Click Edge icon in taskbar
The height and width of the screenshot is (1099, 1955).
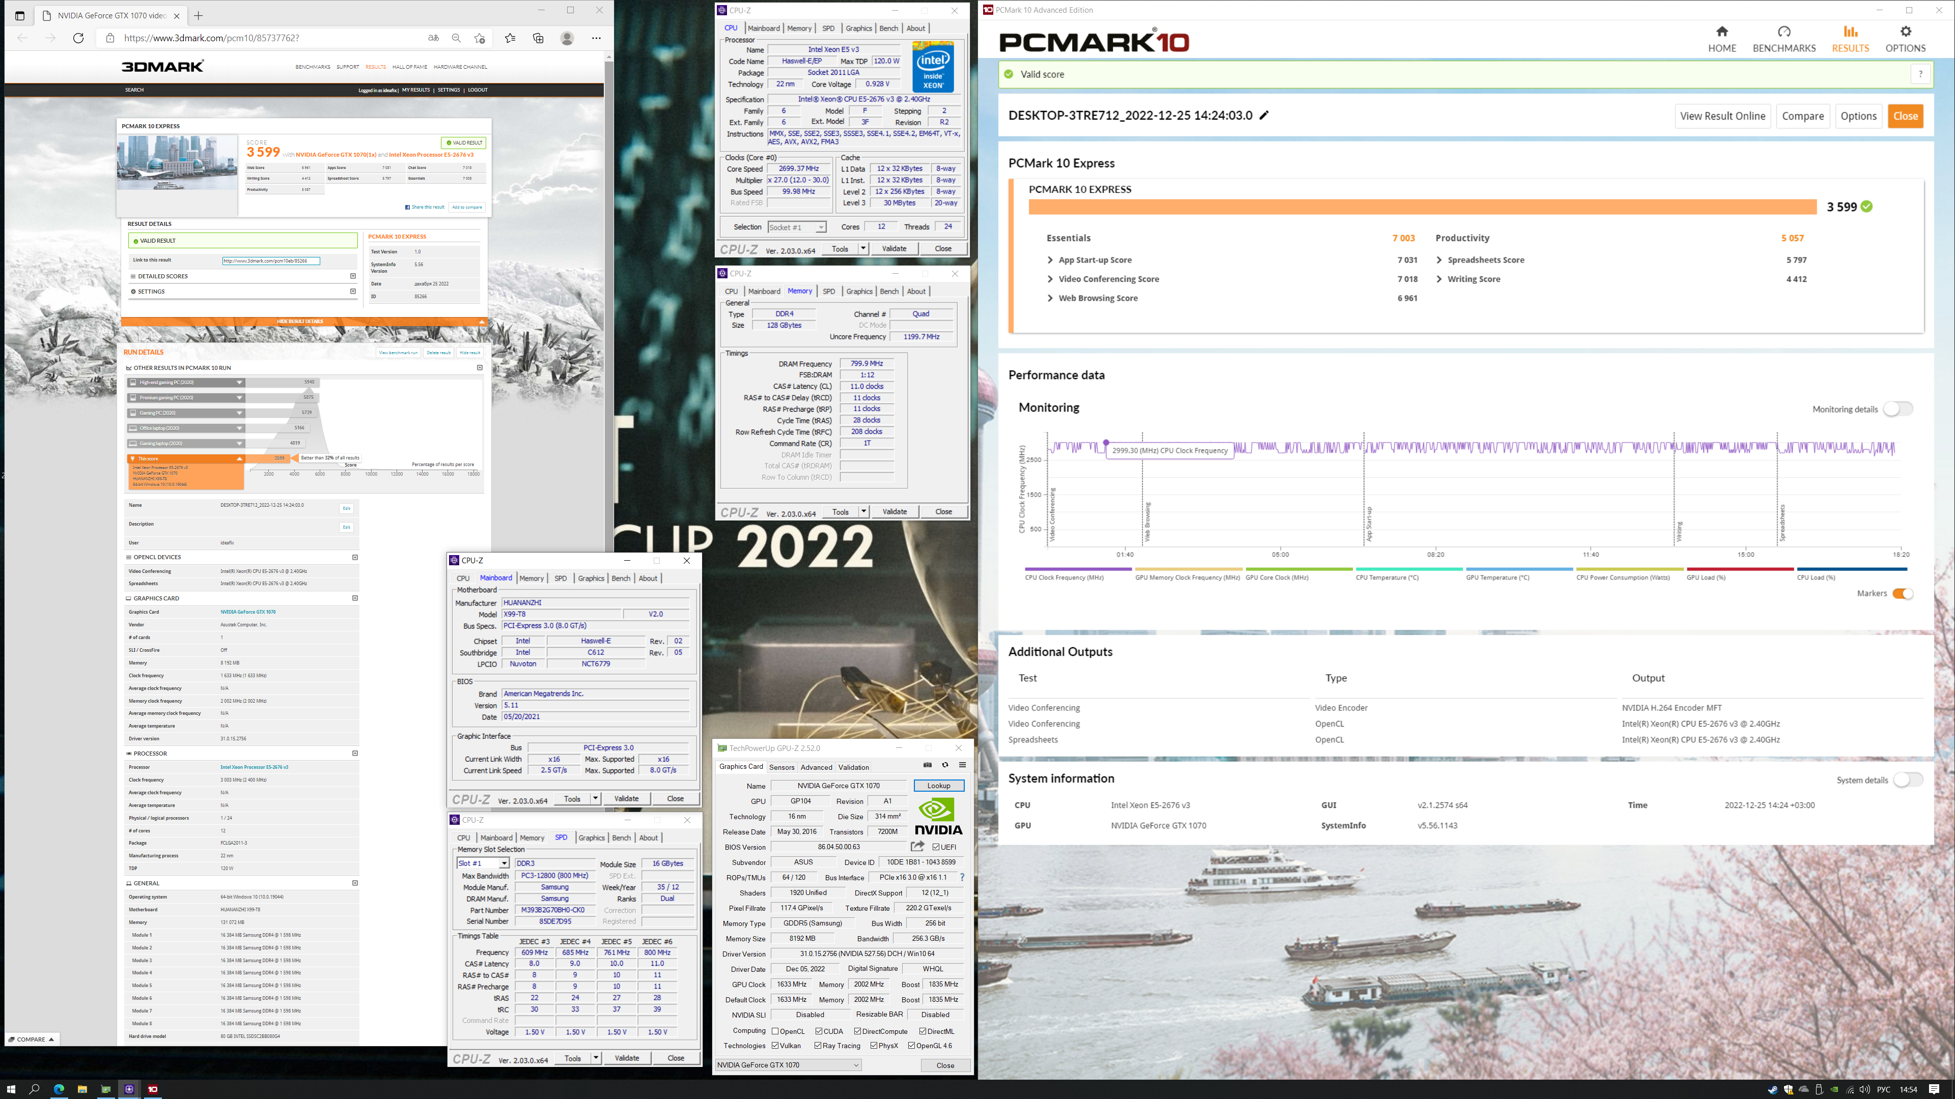pyautogui.click(x=59, y=1089)
